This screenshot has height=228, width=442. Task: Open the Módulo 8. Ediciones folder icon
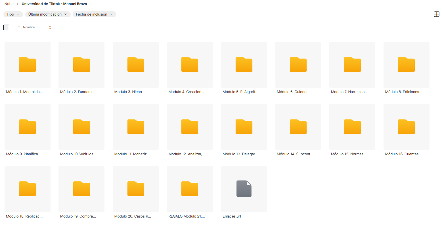[x=406, y=64]
